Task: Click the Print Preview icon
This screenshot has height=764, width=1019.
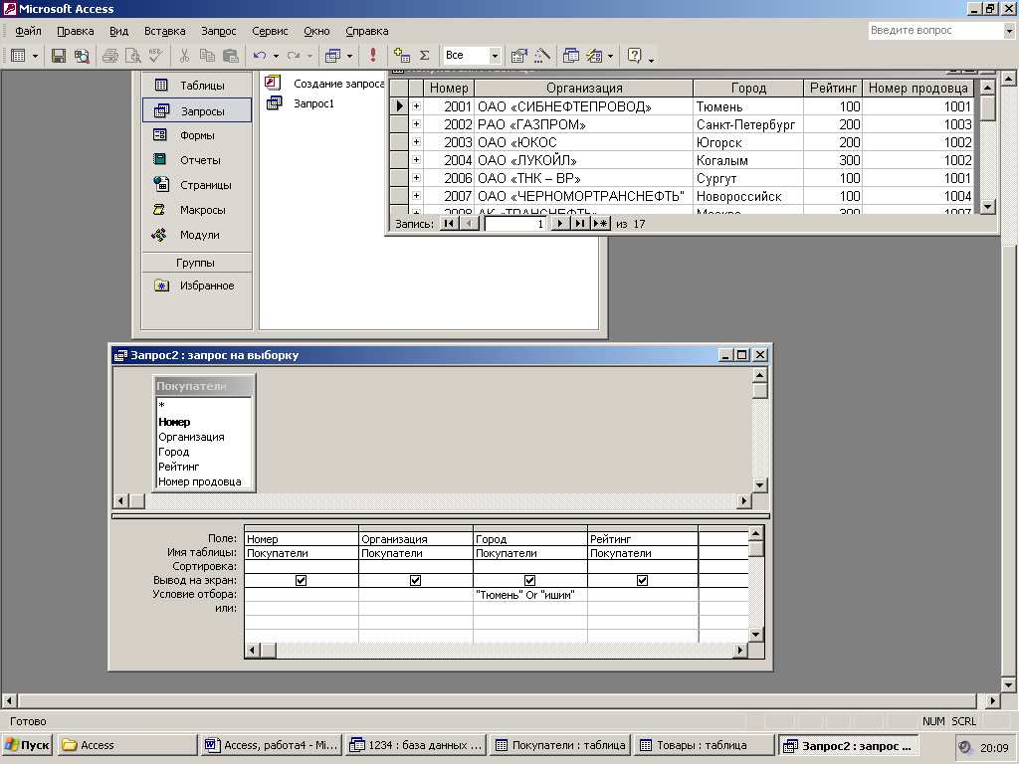Action: click(132, 56)
